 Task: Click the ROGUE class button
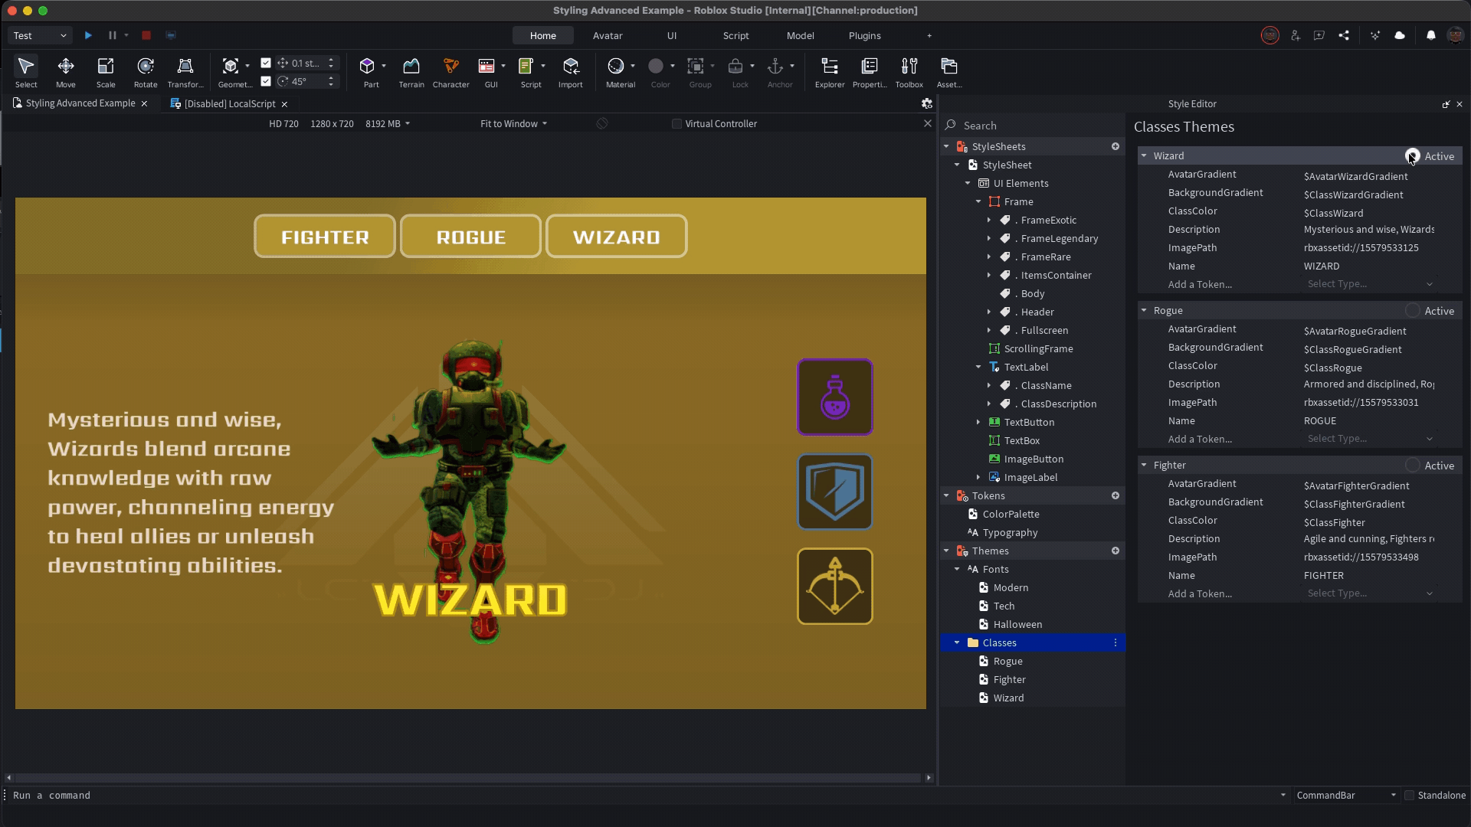coord(470,237)
